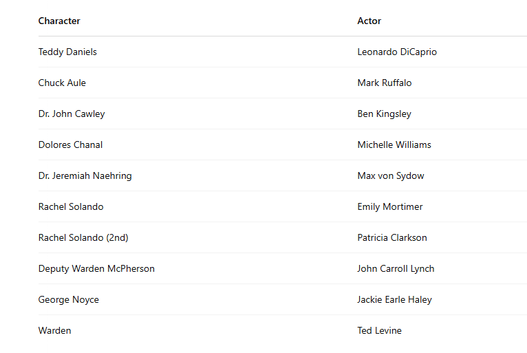Select the George Noyce character cell
This screenshot has width=527, height=353.
coord(69,299)
